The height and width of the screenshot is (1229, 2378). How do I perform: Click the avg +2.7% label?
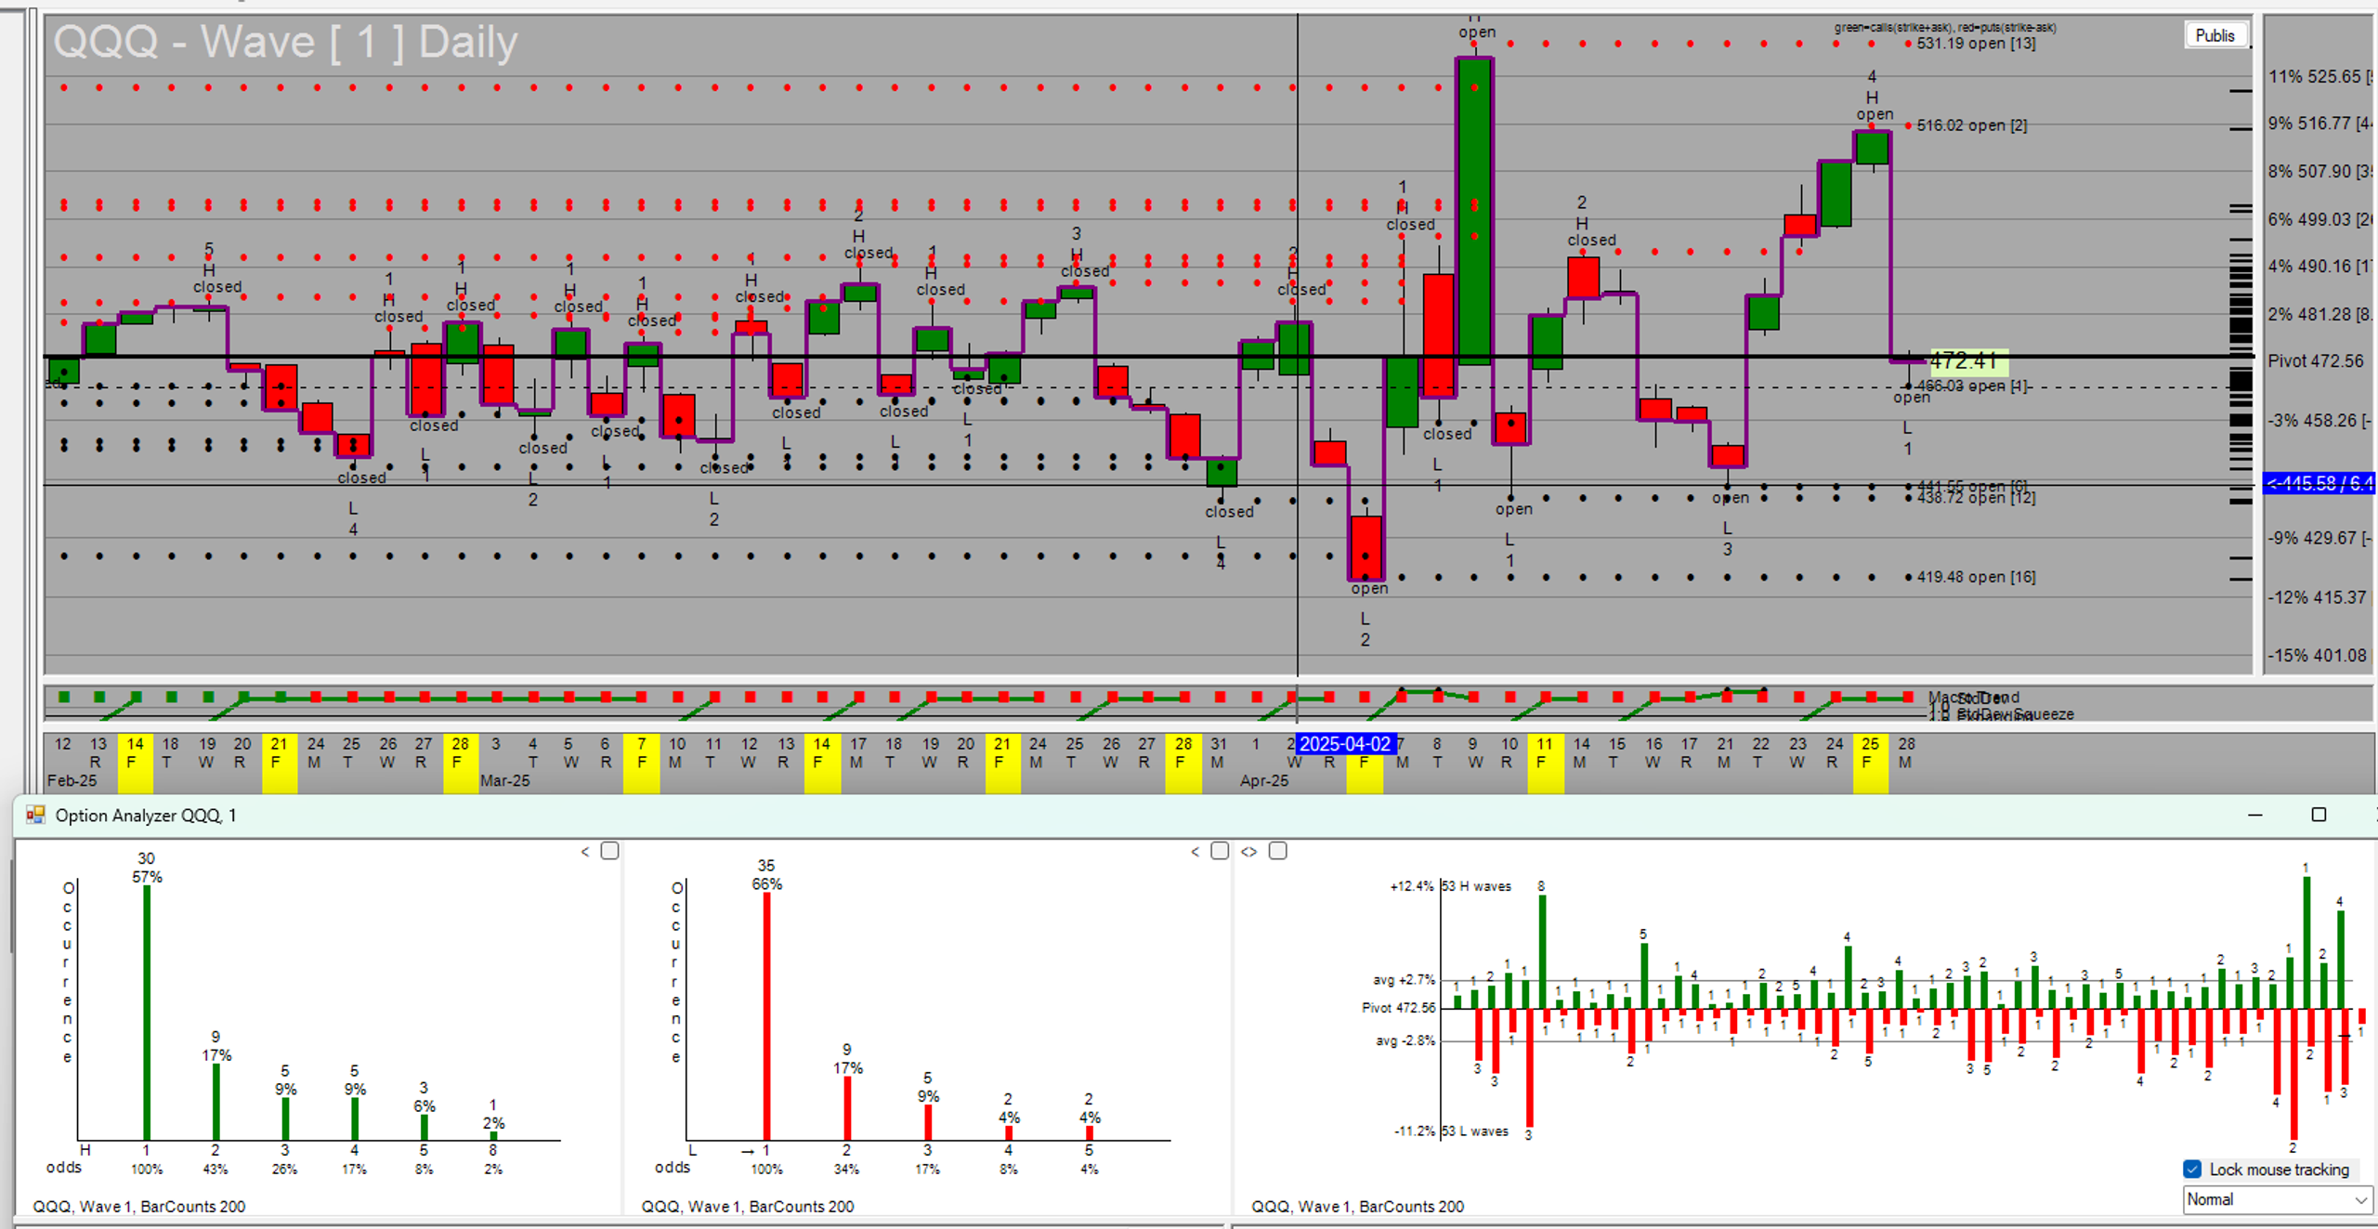coord(1404,979)
